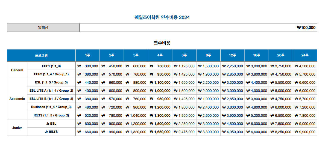Select Jr ESL 24주 price 9,000,000

tap(305, 124)
